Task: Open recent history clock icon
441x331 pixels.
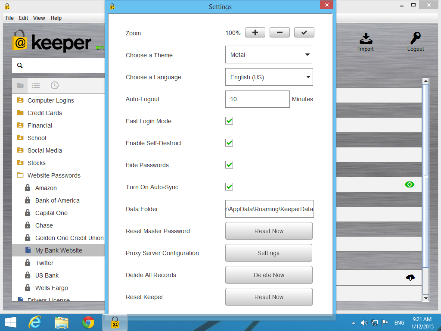Action: pos(55,85)
